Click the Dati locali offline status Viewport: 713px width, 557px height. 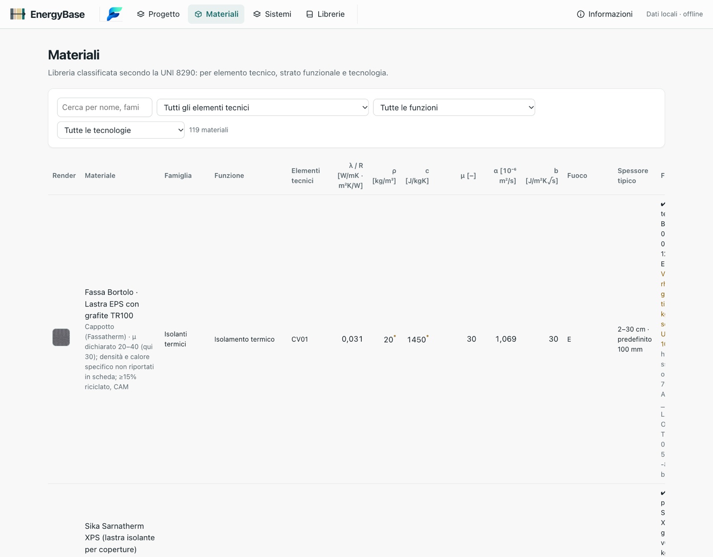(674, 14)
